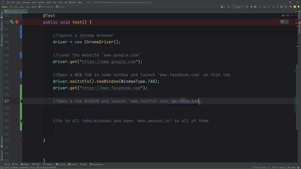The image size is (301, 169).
Task: Open the Services tool window
Action: (73, 164)
